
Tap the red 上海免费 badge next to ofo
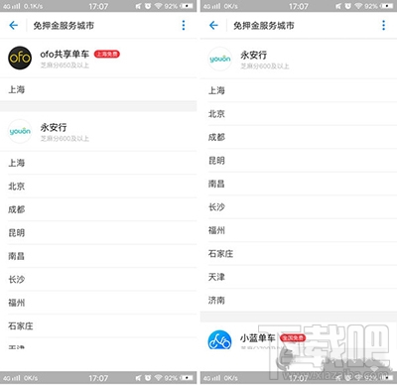point(107,54)
